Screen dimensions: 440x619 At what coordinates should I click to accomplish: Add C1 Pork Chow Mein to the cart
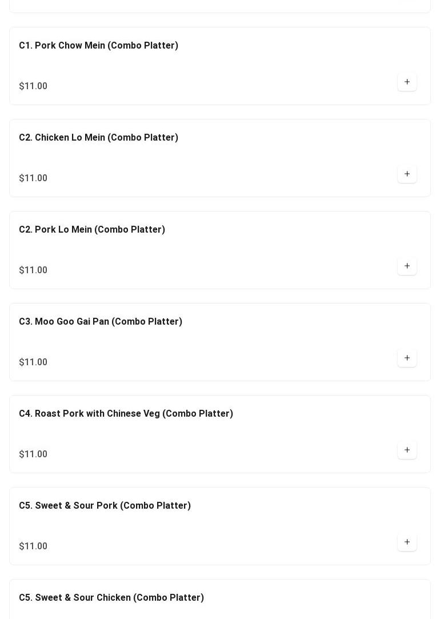(x=407, y=82)
